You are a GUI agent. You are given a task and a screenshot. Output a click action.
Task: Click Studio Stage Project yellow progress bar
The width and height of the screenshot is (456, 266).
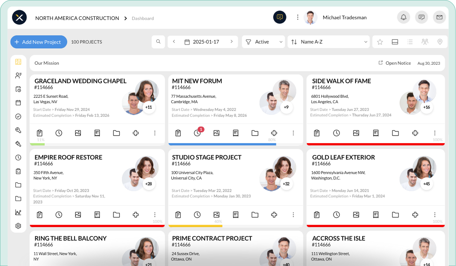(x=195, y=226)
